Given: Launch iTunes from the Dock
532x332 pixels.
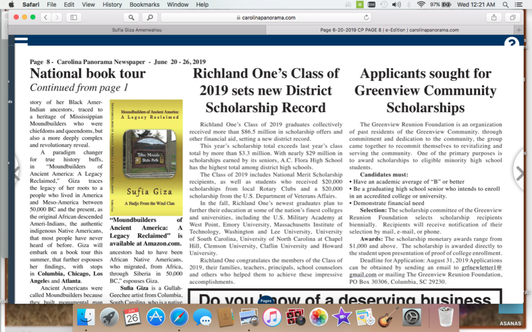Looking at the screenshot, I should pyautogui.click(x=272, y=317).
